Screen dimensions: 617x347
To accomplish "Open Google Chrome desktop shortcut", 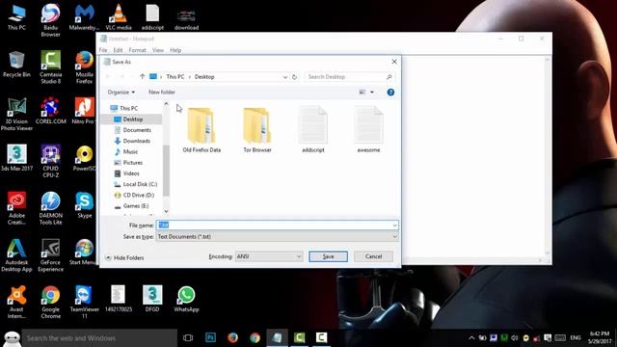I will [50, 302].
